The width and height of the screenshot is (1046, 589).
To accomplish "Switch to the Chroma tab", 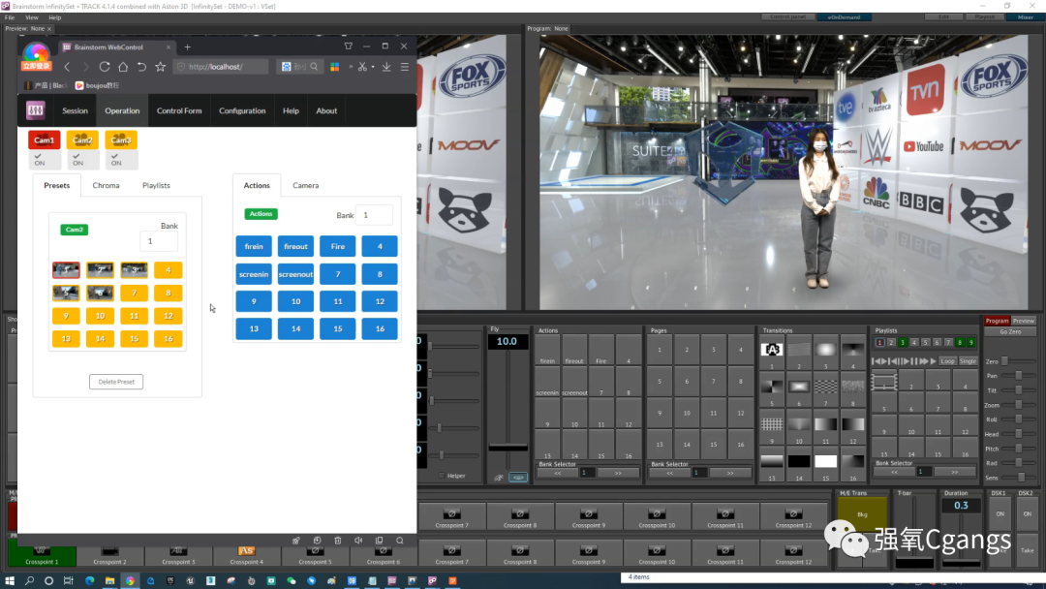I will 107,185.
